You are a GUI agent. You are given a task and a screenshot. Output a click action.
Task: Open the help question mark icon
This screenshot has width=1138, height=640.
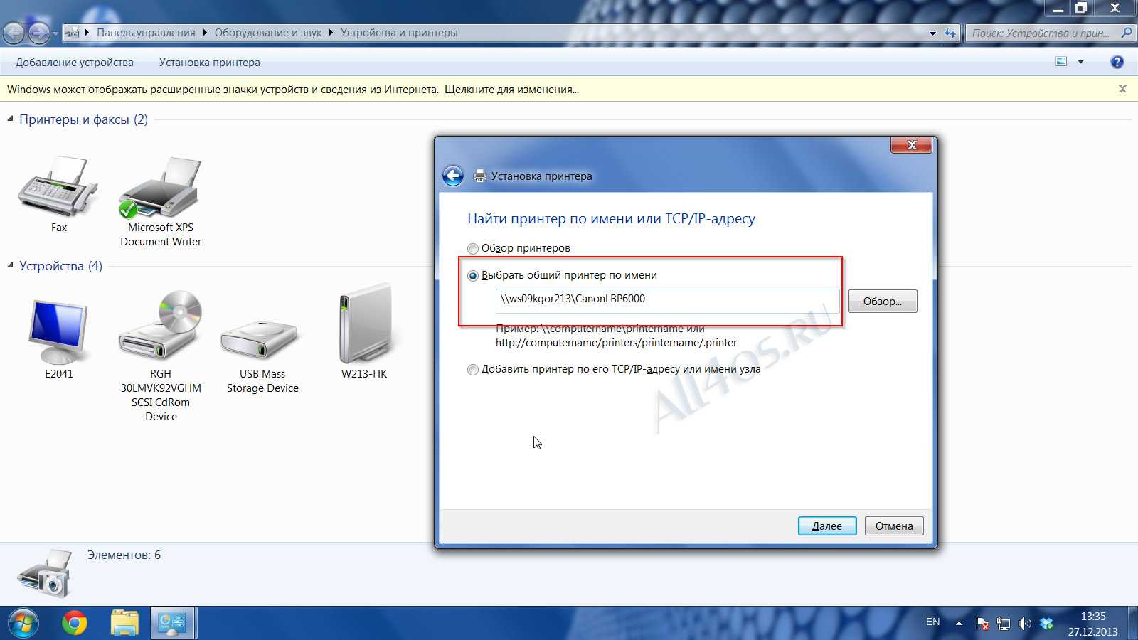pos(1117,62)
